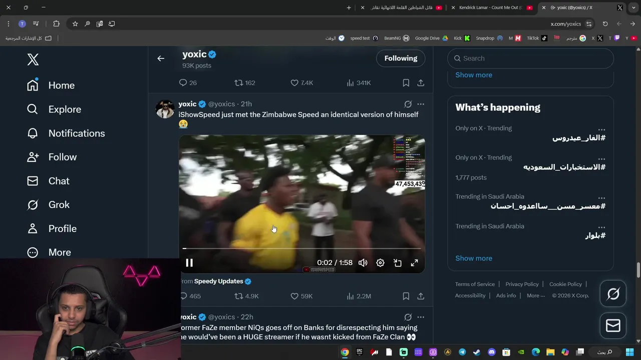The image size is (641, 360).
Task: Like the post with 59K likes
Action: (301, 296)
